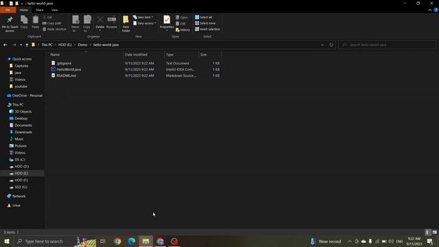Select This PC in navigation pane

tap(18, 105)
